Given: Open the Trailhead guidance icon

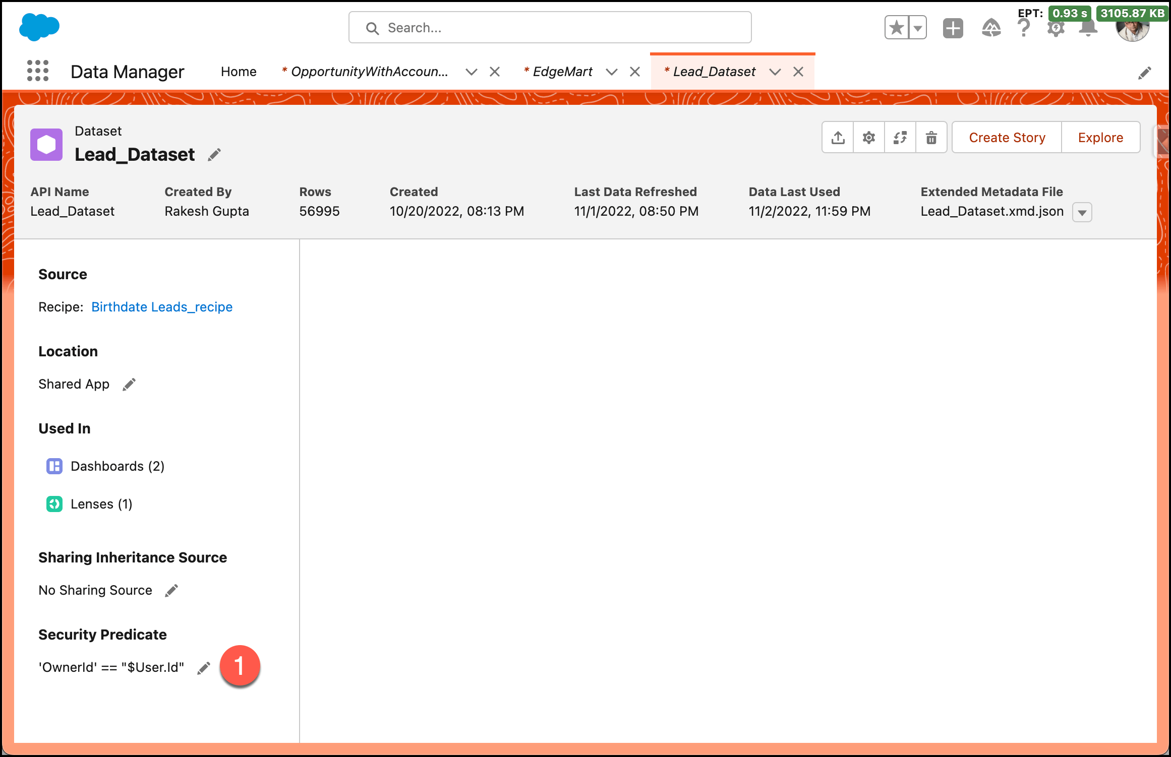Looking at the screenshot, I should pyautogui.click(x=991, y=28).
